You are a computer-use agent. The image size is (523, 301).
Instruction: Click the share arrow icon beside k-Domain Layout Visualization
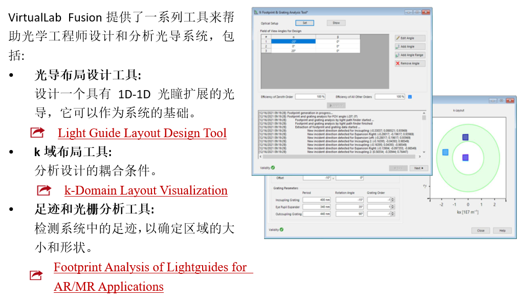(44, 190)
